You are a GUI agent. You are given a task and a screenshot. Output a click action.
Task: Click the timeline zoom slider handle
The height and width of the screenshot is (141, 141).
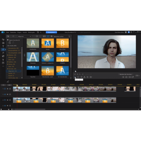click(8, 109)
